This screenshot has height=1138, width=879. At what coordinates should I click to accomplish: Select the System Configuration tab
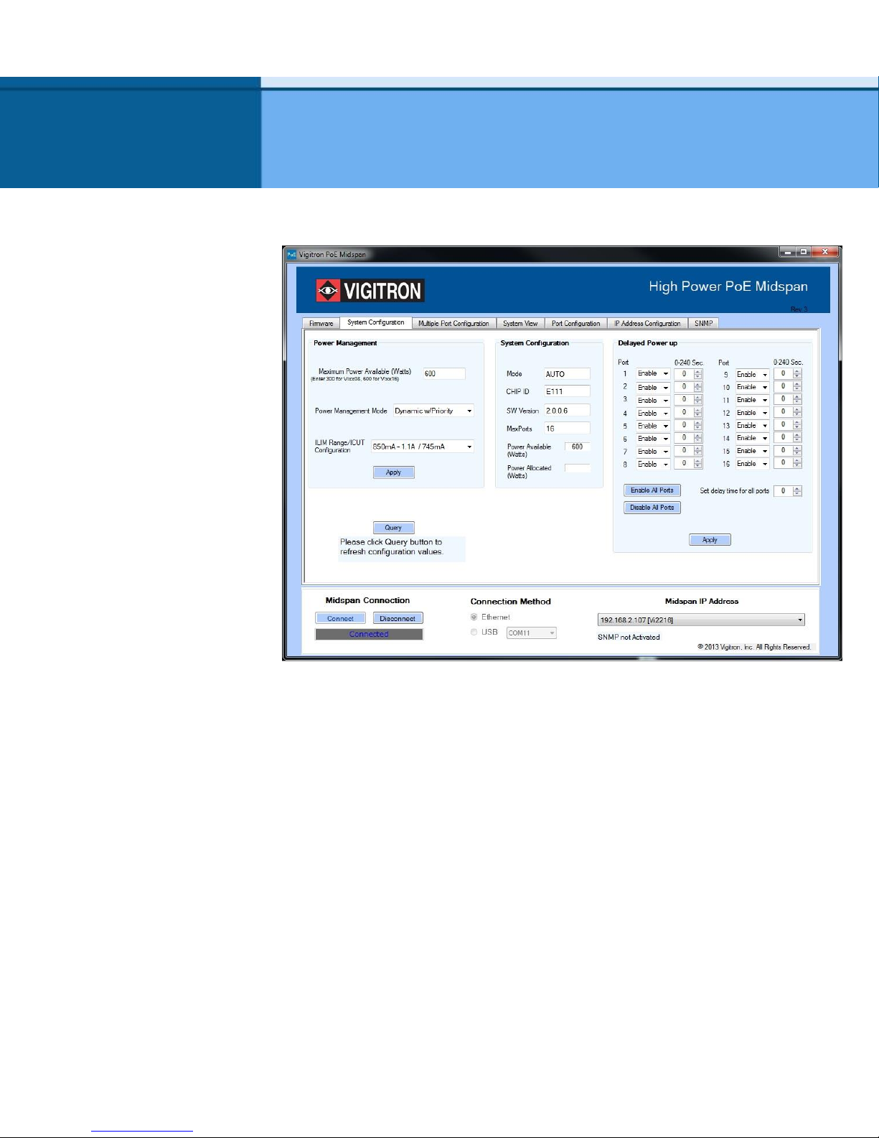pos(376,322)
